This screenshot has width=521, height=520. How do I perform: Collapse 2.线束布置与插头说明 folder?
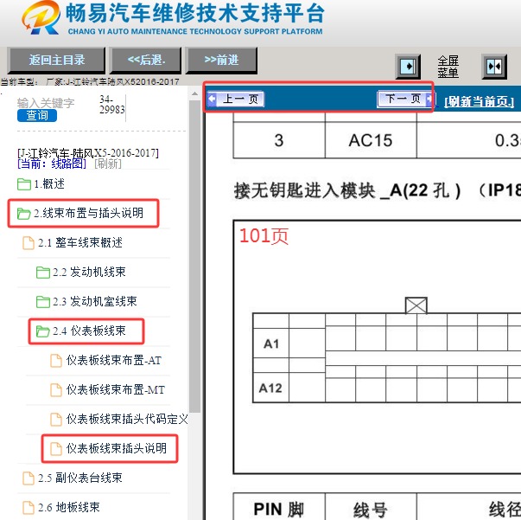[x=88, y=213]
